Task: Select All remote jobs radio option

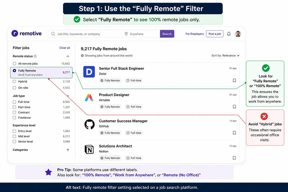Action: tap(14, 64)
